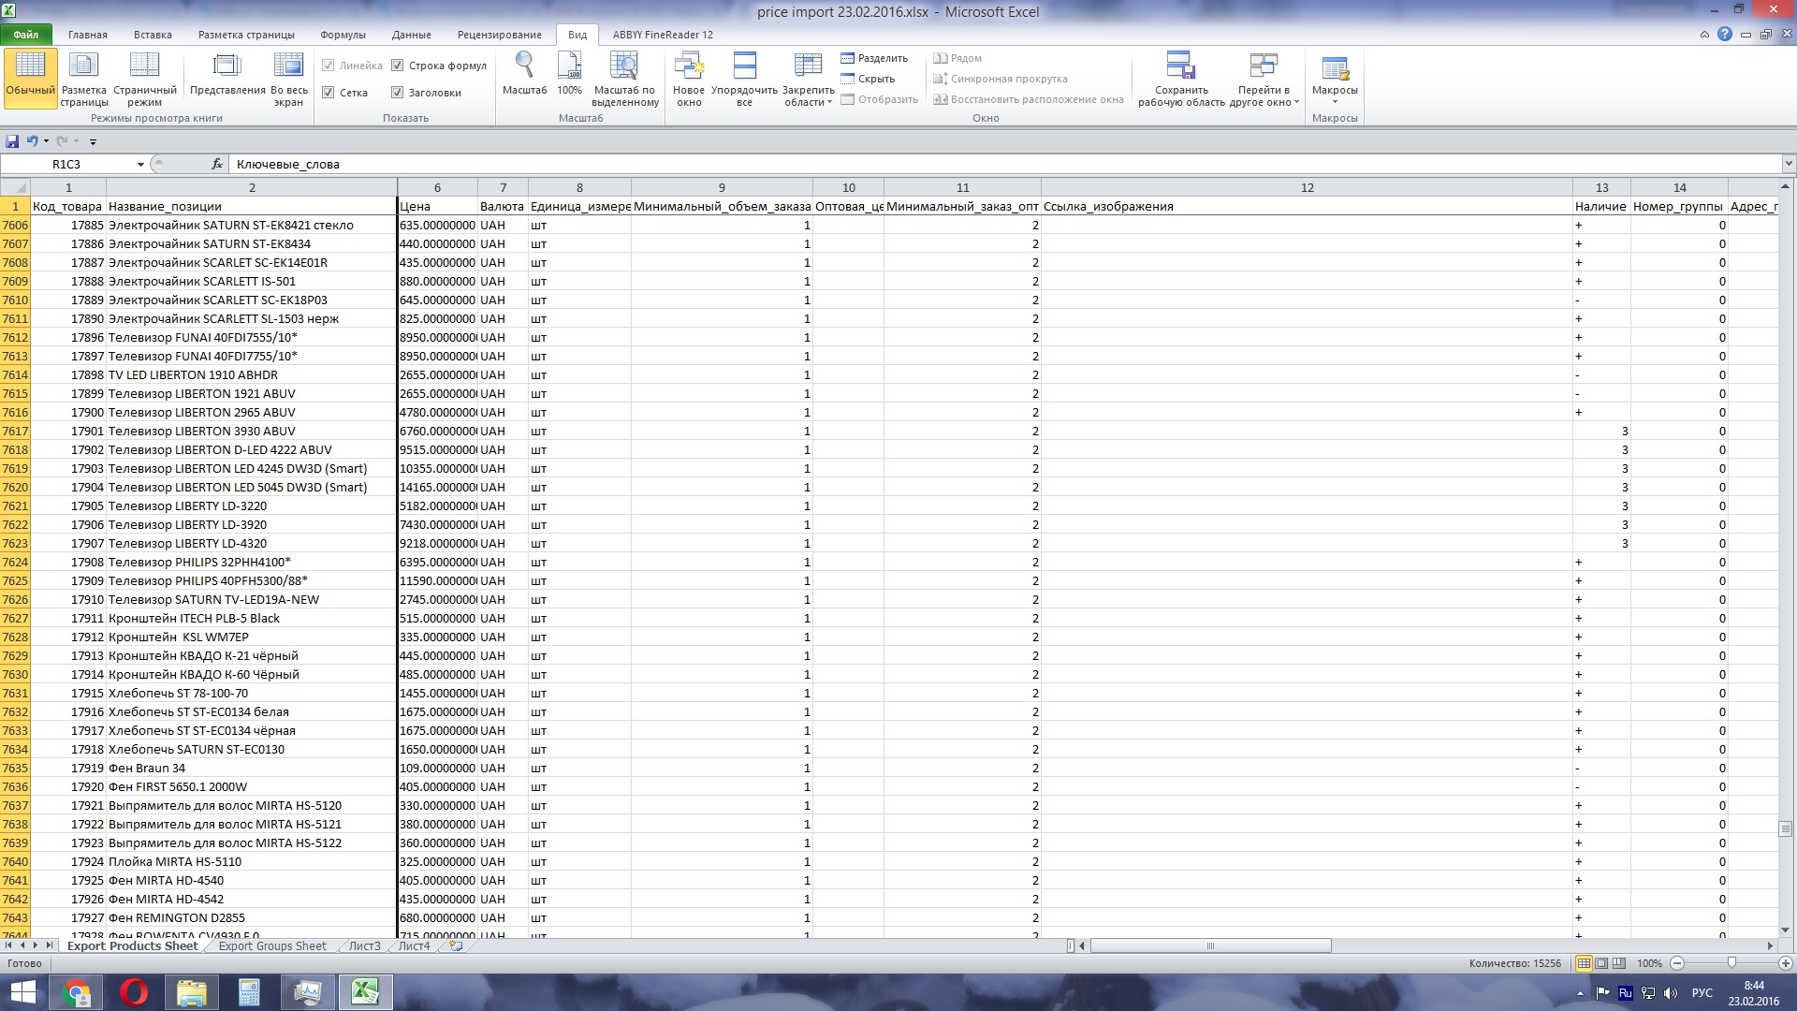The image size is (1797, 1011).
Task: Open the volume control in system tray
Action: point(1671,993)
